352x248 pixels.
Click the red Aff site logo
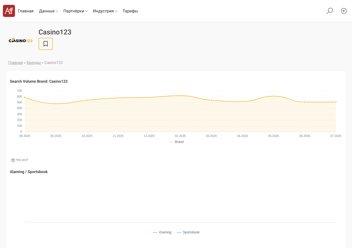[9, 11]
